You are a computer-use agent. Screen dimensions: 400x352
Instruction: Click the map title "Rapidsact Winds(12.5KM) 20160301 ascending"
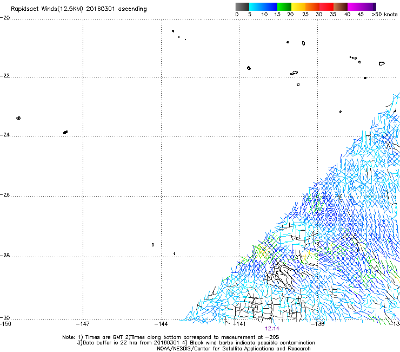coord(79,9)
